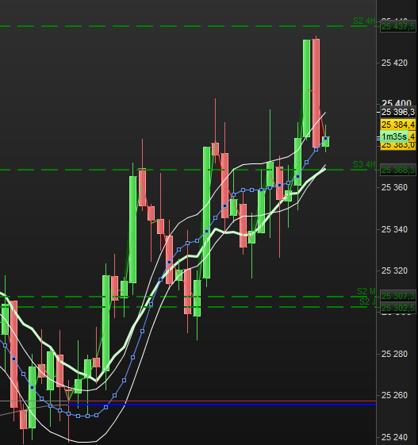The image size is (418, 445).
Task: Click the S2 4H pivot label
Action: pyautogui.click(x=364, y=21)
